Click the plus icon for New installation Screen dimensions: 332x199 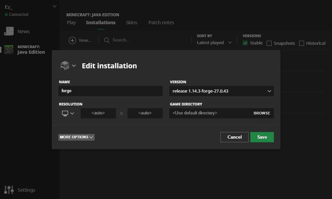coord(72,40)
